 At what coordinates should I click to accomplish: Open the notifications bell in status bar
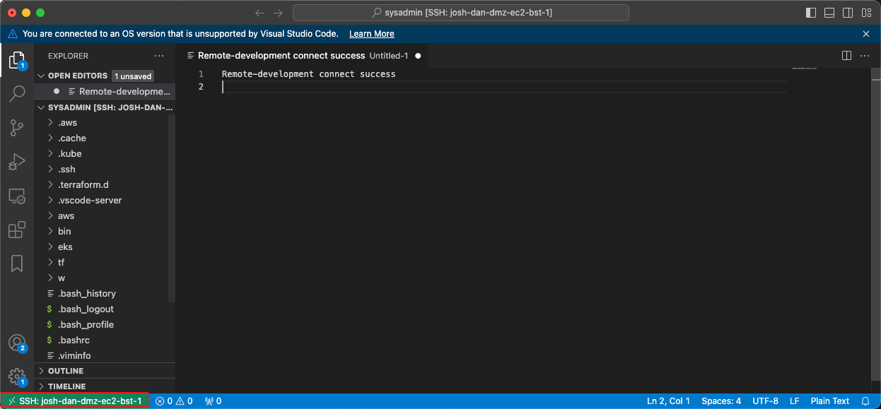[x=865, y=401]
